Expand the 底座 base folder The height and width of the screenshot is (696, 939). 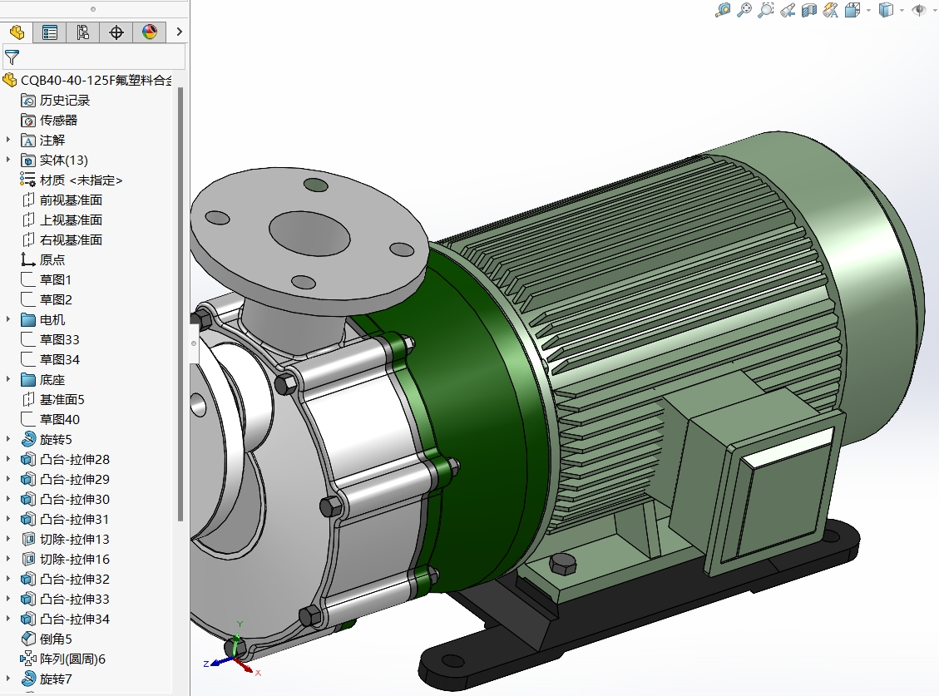click(7, 380)
